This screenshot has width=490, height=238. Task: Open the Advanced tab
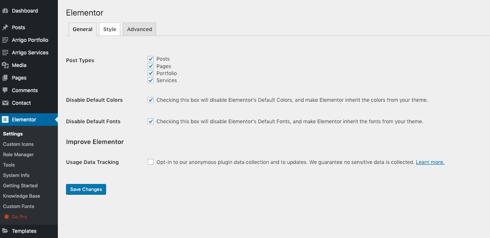pos(139,29)
